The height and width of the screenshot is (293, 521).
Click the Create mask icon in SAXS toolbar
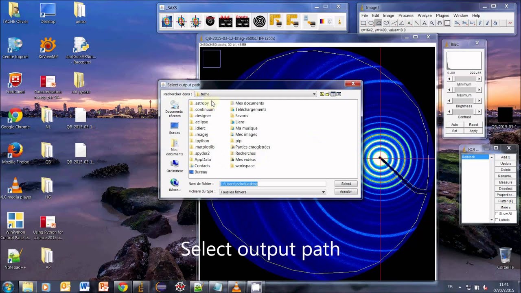[x=242, y=21]
